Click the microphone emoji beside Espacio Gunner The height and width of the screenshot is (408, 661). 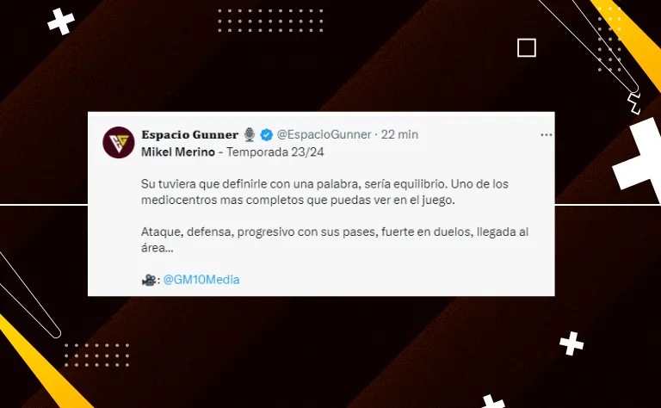click(250, 134)
